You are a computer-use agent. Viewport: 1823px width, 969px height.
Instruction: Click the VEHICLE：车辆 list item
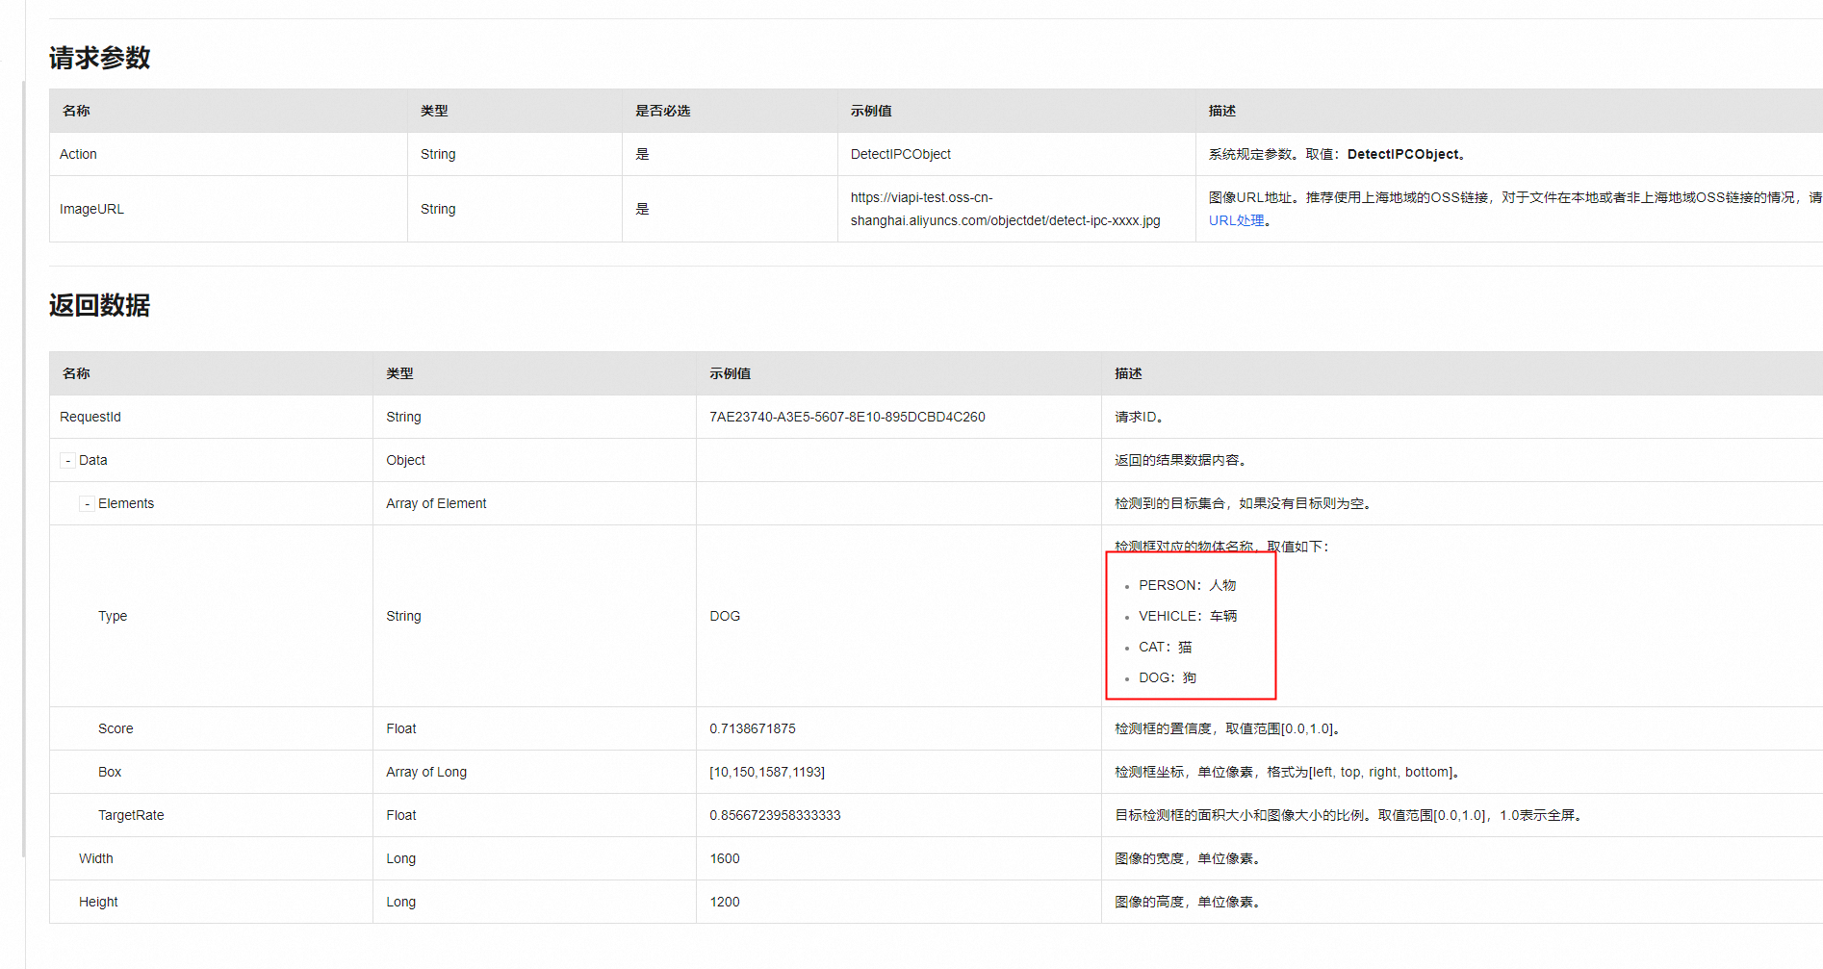pyautogui.click(x=1188, y=616)
